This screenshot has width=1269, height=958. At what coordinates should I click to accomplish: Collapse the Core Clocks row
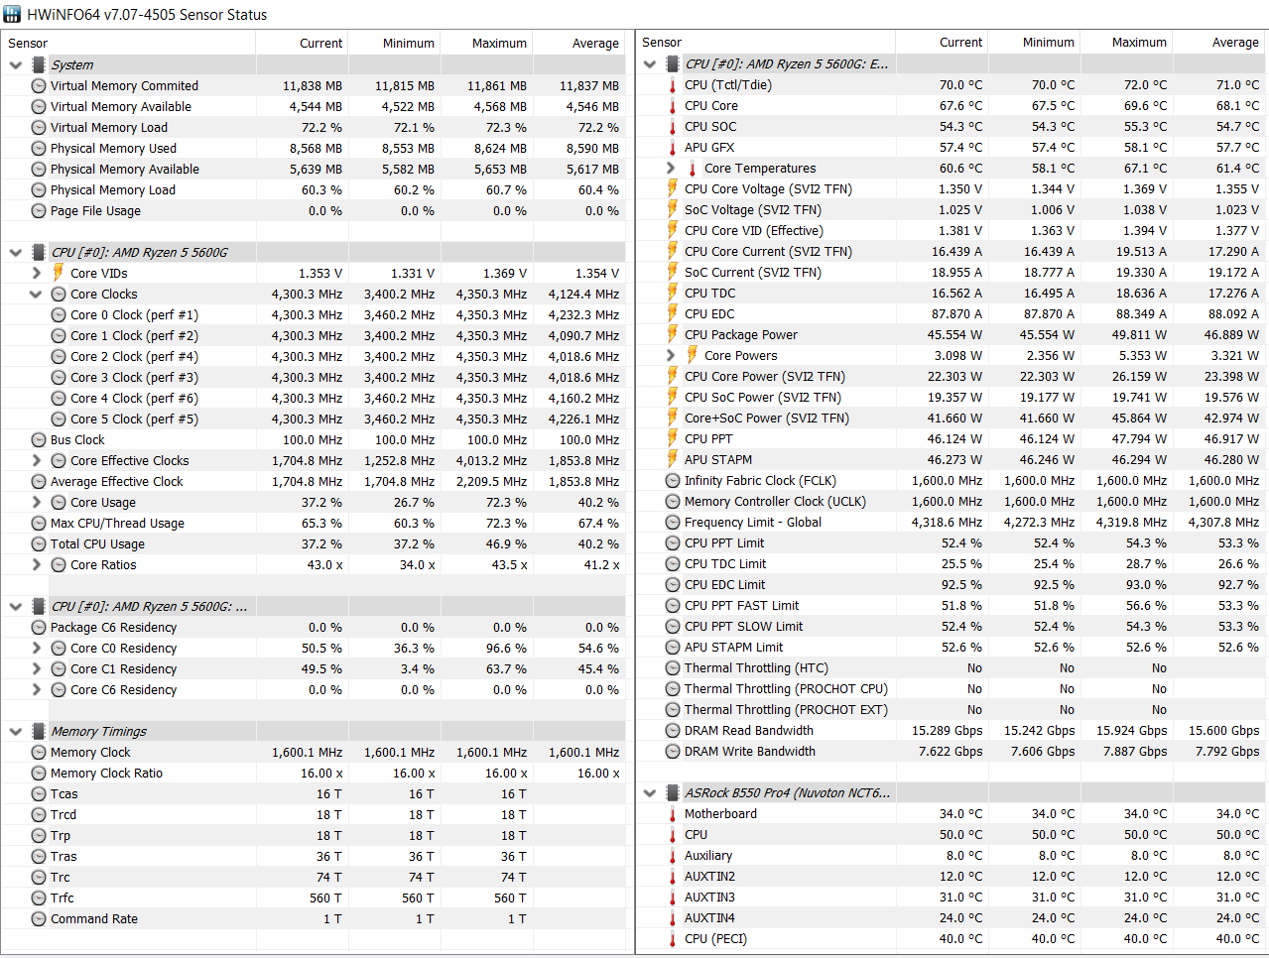coord(37,294)
